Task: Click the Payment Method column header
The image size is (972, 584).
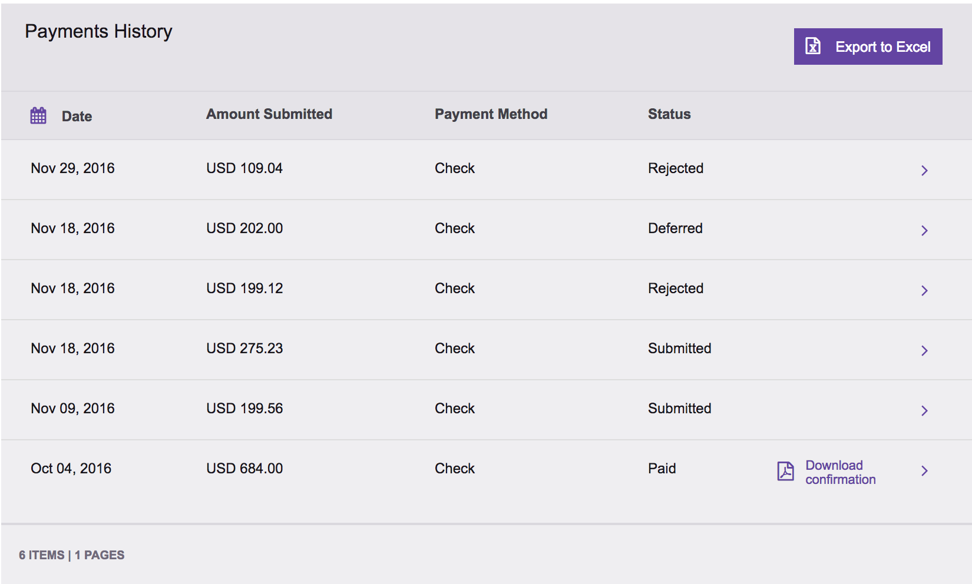Action: click(491, 114)
